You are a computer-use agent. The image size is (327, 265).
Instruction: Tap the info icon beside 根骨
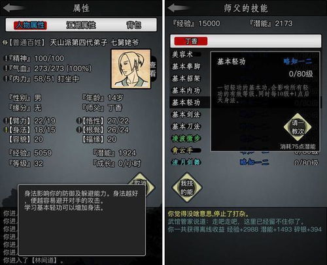point(79,130)
